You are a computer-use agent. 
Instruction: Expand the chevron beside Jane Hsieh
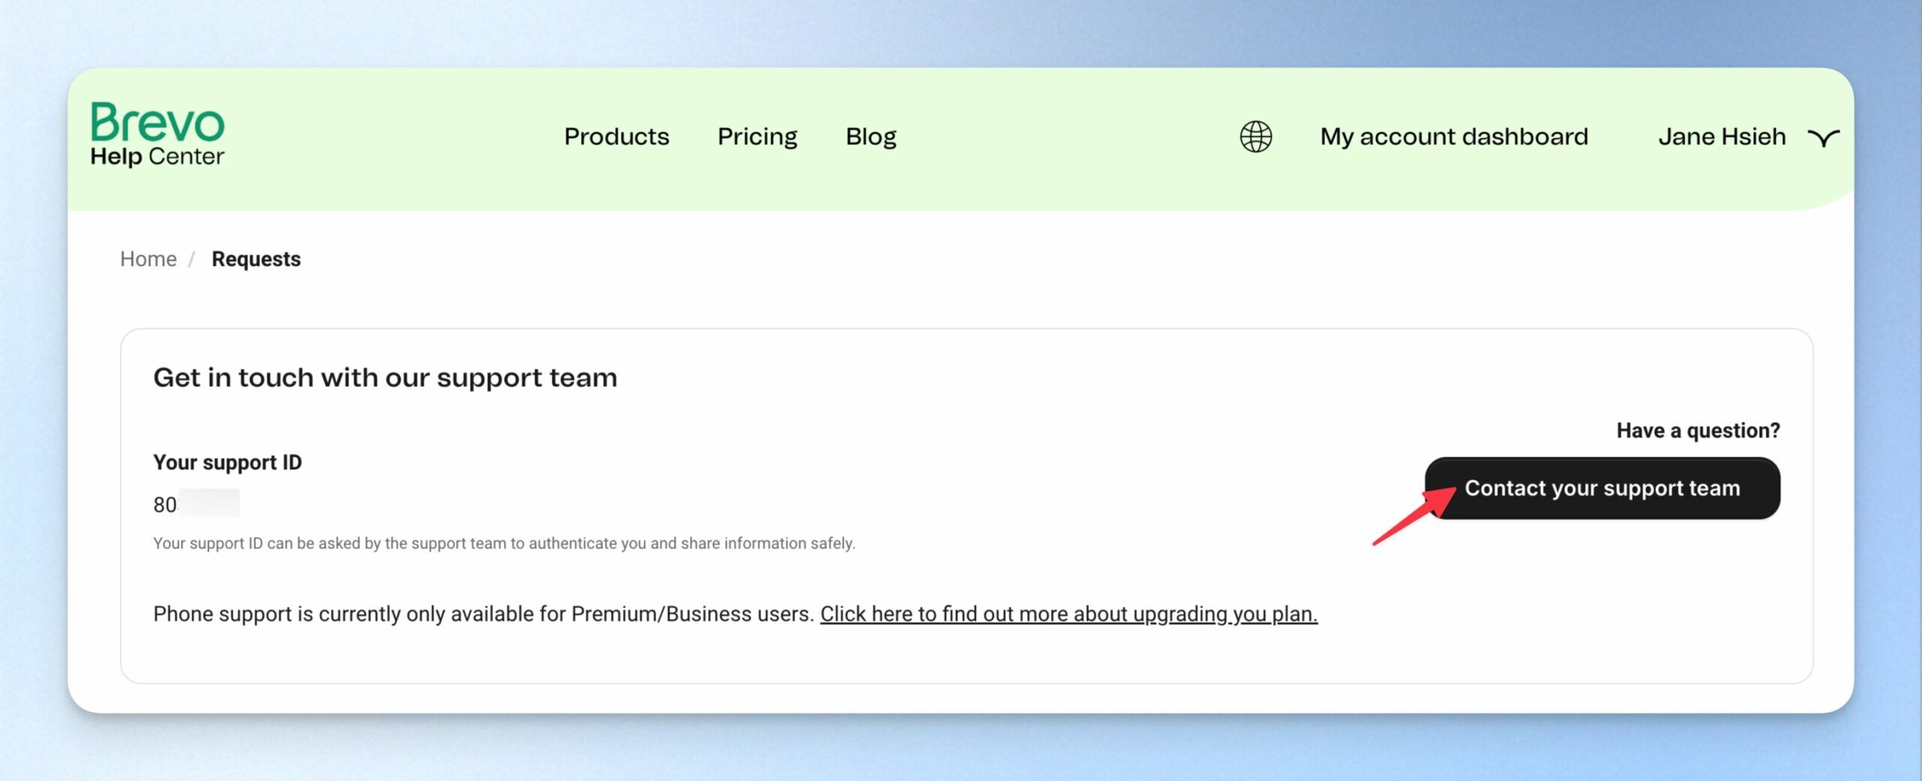[1824, 137]
